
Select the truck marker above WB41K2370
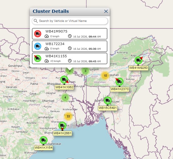119,82
